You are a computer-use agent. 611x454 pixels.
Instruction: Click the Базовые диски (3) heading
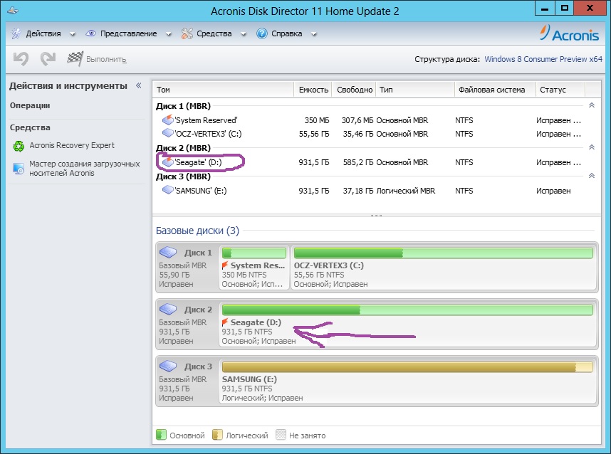(x=197, y=231)
